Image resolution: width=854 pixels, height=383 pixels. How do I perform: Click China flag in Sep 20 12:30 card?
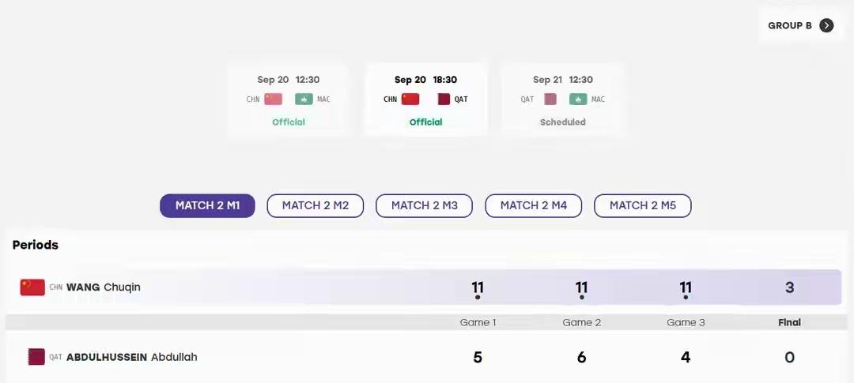pos(274,99)
